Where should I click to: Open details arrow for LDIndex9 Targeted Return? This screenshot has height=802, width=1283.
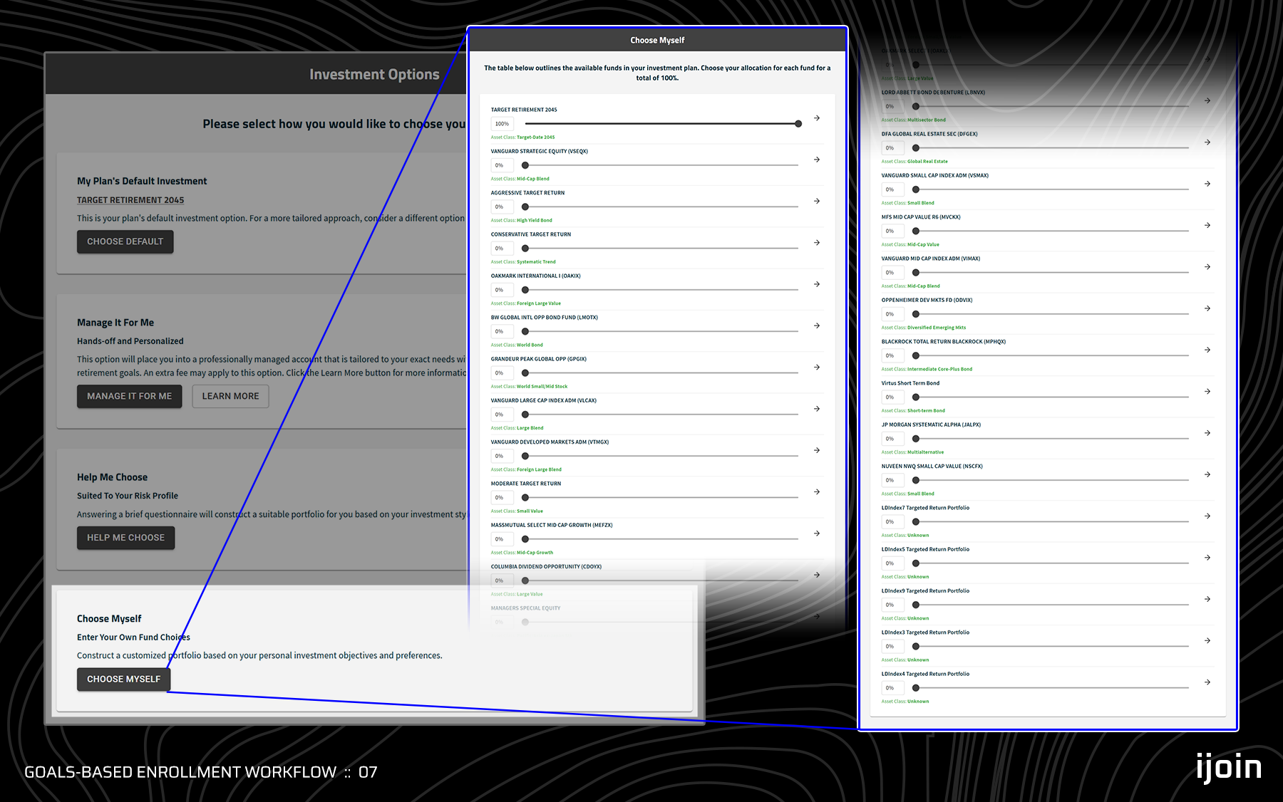[x=1207, y=599]
